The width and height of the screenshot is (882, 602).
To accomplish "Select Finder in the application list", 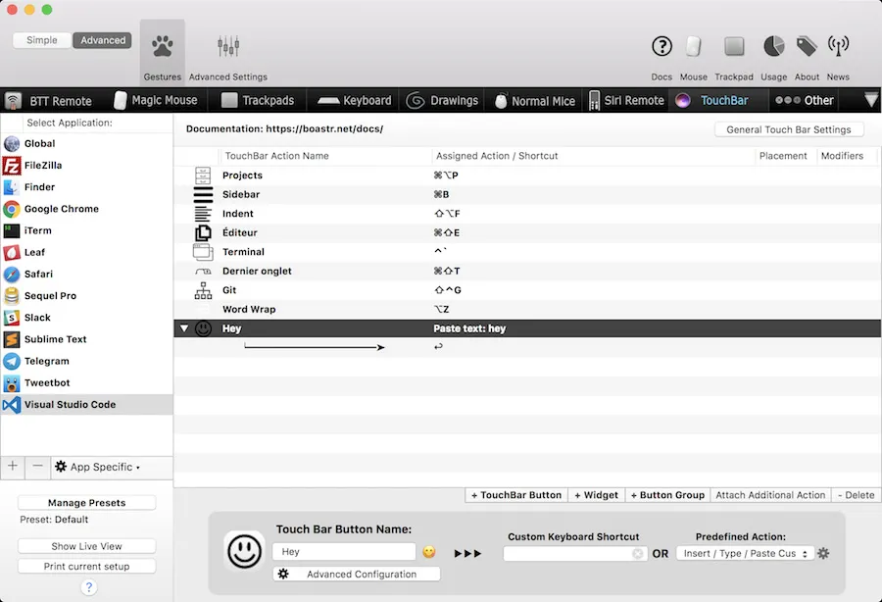I will point(86,187).
